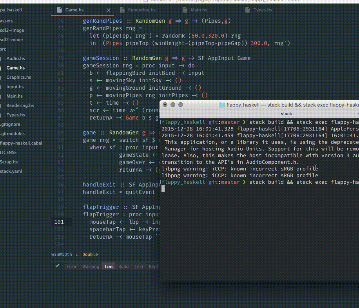Expand the sdl2-image folder
This screenshot has height=308, width=359.
[12, 30]
